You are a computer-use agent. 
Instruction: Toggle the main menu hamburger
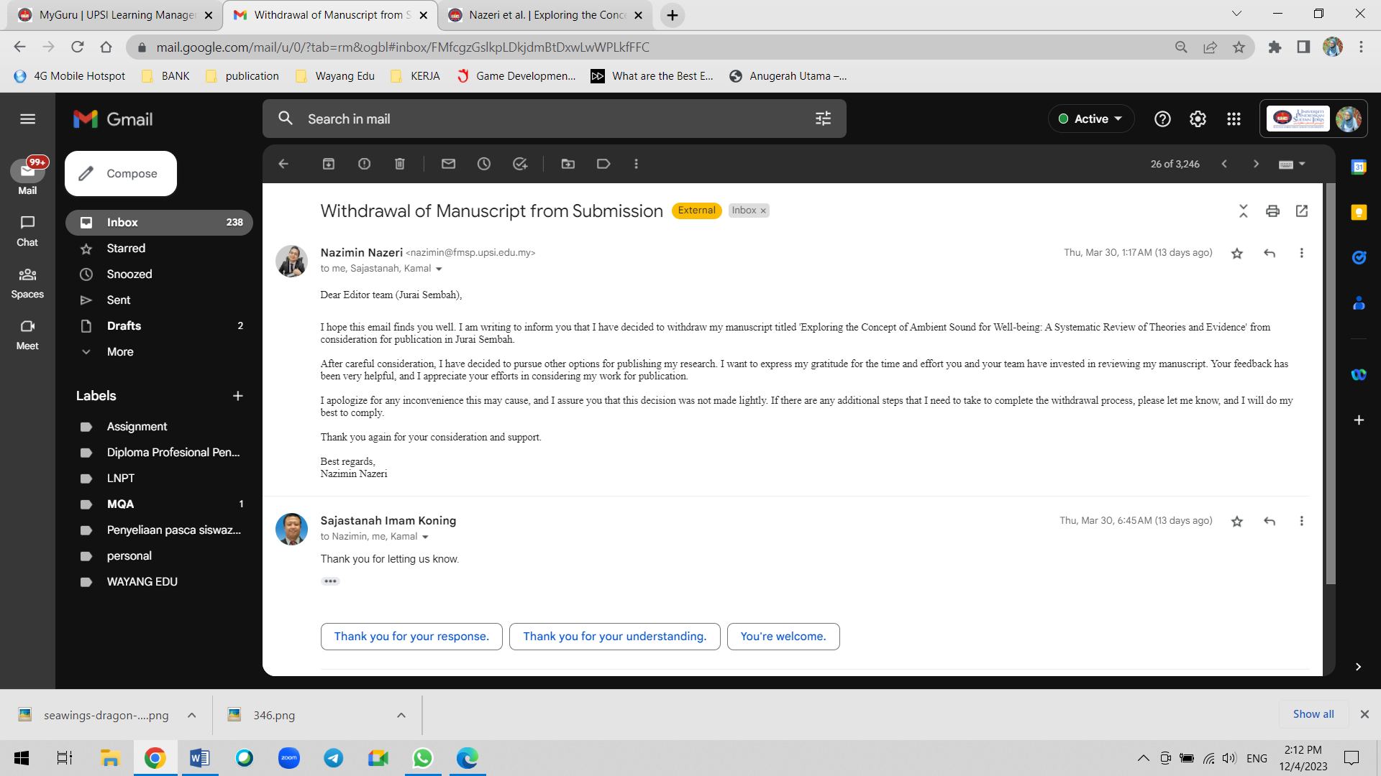[x=27, y=119]
